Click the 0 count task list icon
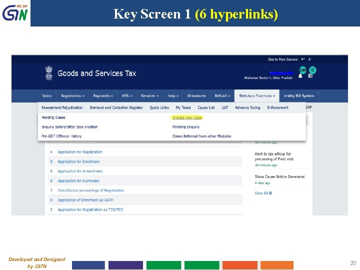Image resolution: width=360 pixels, height=270 pixels. pyautogui.click(x=310, y=76)
